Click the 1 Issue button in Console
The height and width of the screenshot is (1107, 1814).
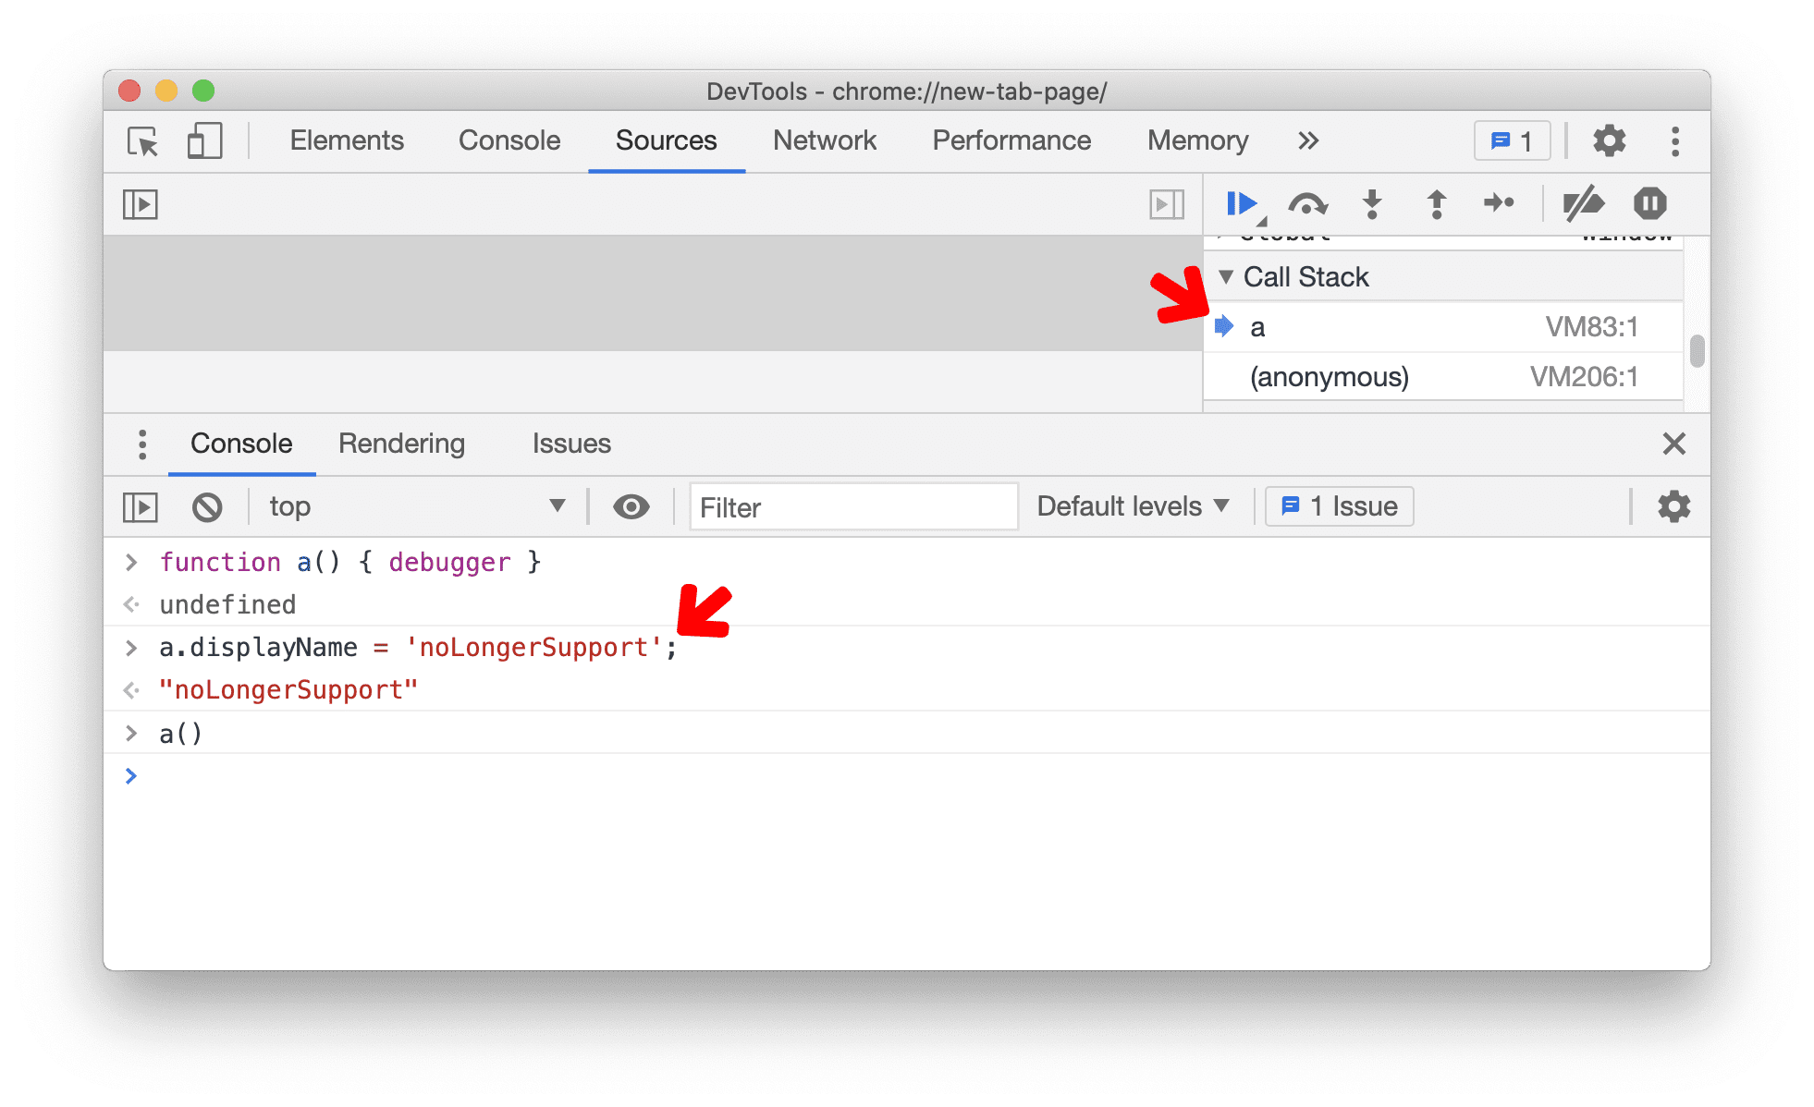pyautogui.click(x=1333, y=506)
